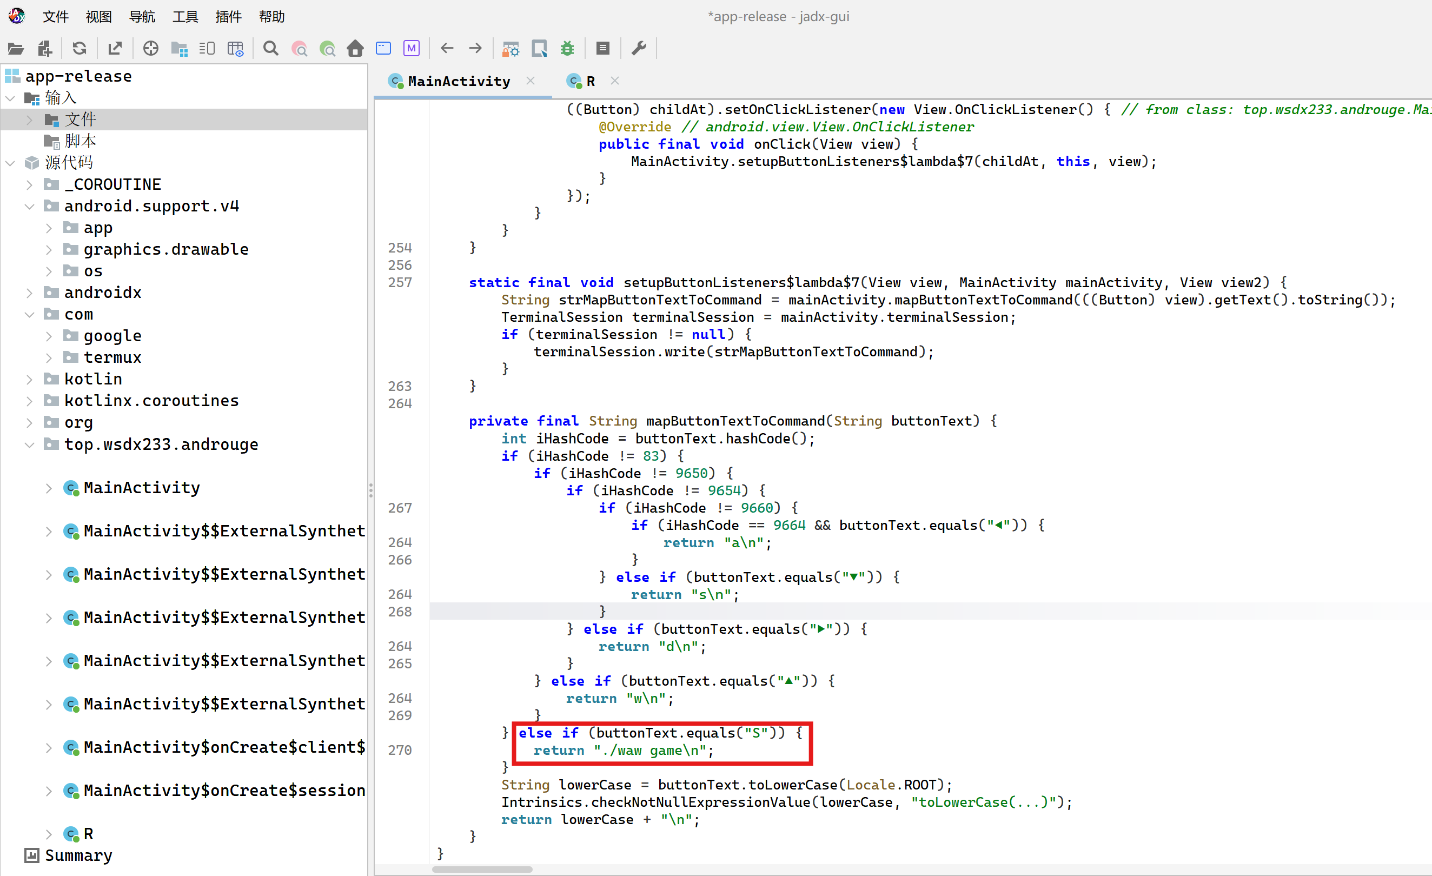Open the 工具 menu

point(185,16)
